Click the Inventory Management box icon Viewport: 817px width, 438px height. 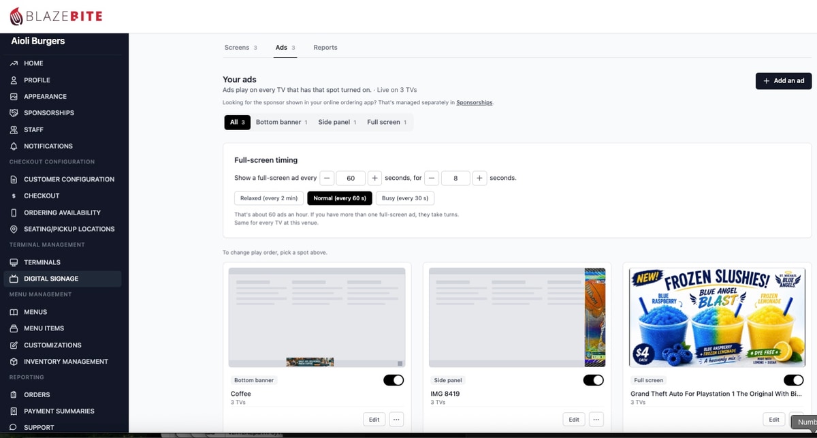pyautogui.click(x=14, y=362)
